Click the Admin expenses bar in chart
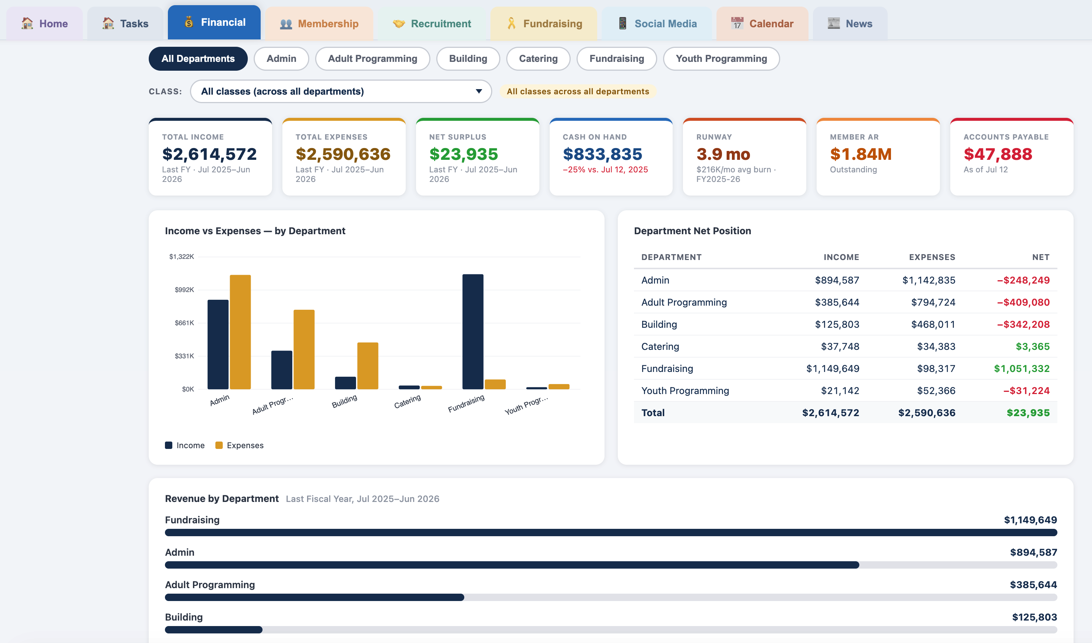1092x643 pixels. tap(240, 332)
